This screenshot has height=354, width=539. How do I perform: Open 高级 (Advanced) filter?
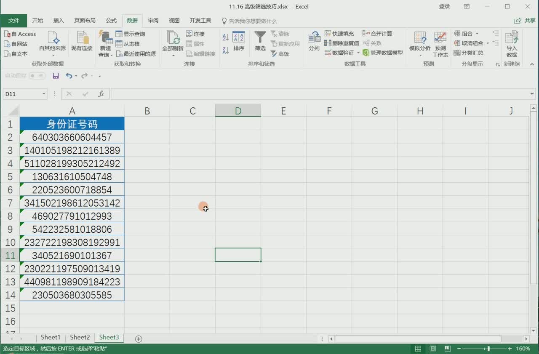(x=280, y=54)
